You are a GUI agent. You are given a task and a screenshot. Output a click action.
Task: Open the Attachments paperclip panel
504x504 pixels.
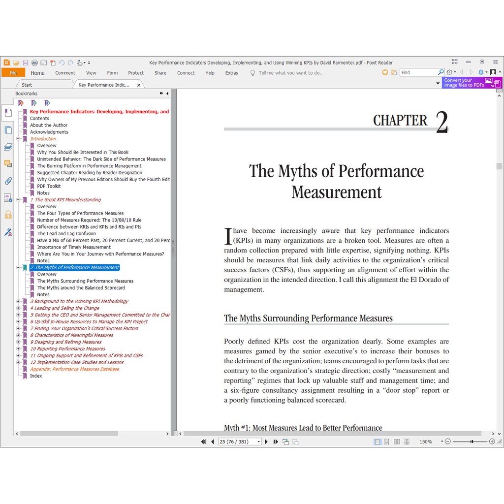click(x=8, y=181)
